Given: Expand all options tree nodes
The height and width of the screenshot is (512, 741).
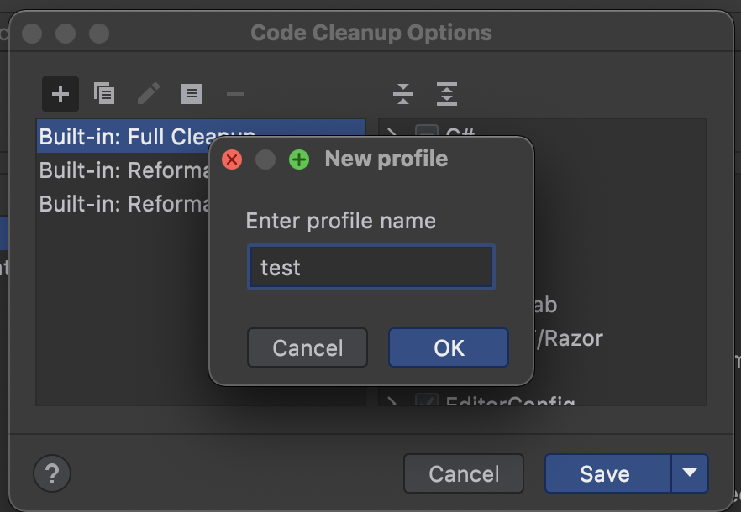Looking at the screenshot, I should (447, 93).
